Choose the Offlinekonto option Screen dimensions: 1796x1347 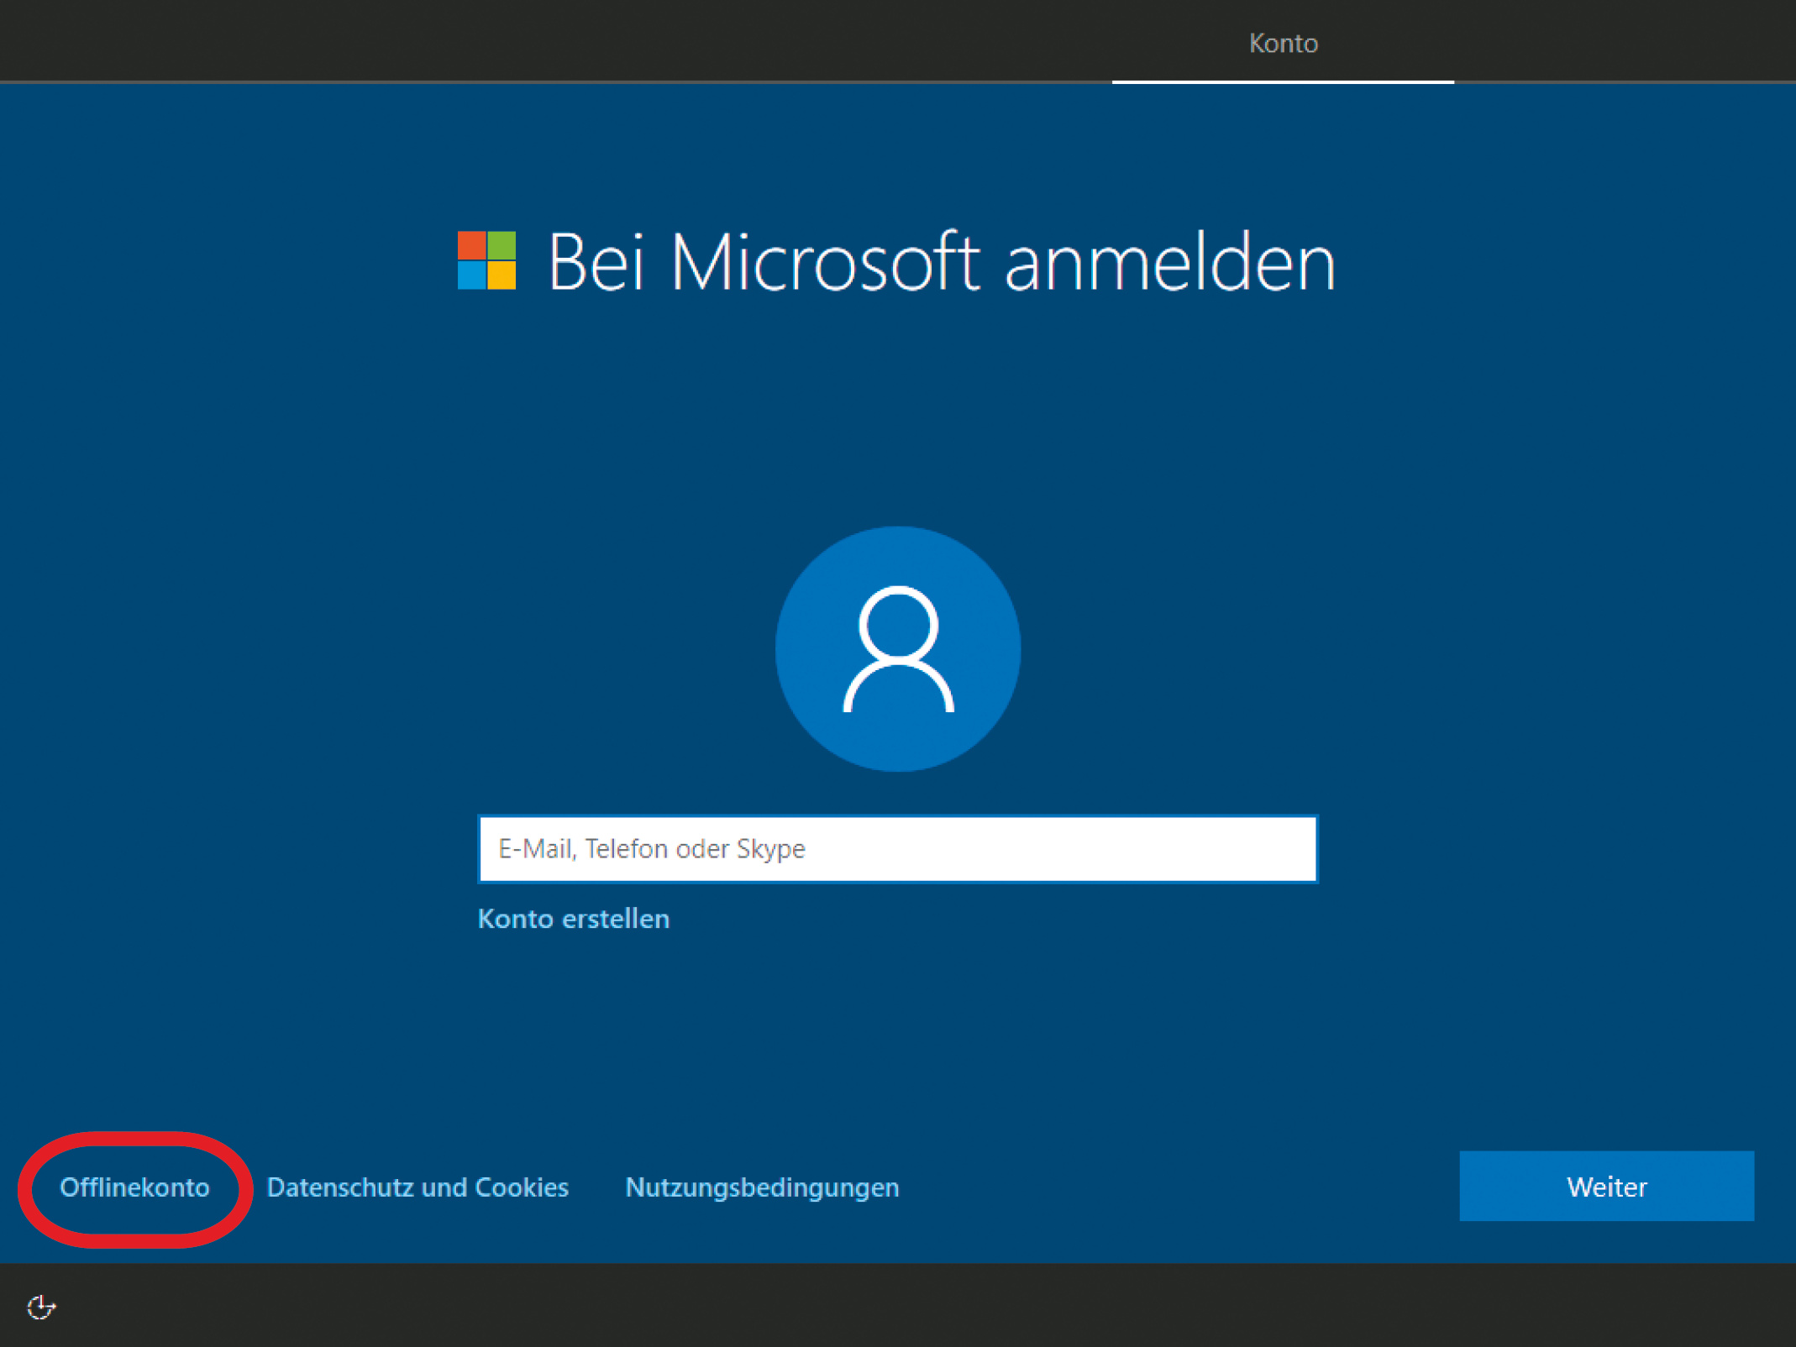134,1187
